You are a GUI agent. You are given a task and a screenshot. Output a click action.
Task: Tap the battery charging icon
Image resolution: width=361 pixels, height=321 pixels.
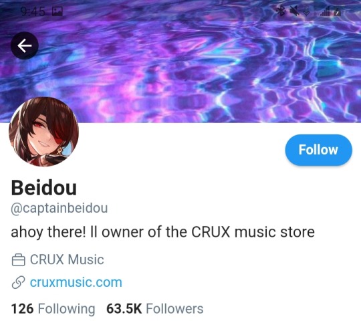pyautogui.click(x=338, y=11)
